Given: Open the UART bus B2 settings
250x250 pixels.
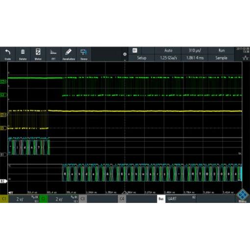Looking at the screenshot, I should pyautogui.click(x=181, y=199).
